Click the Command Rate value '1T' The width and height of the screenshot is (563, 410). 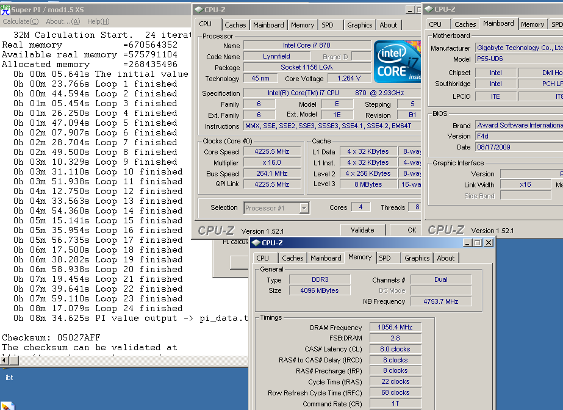point(395,403)
